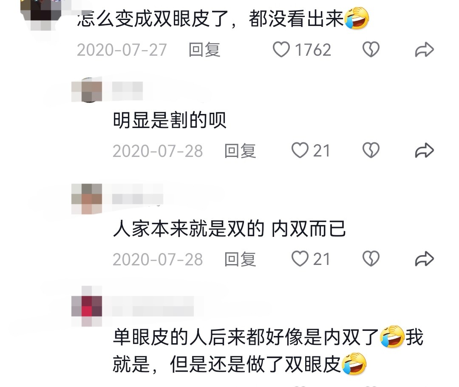Share the top comment dated 2020-07-27
Screen dimensions: 459x387
pyautogui.click(x=424, y=49)
